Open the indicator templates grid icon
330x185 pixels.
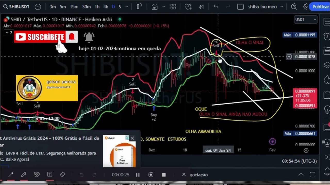tap(173, 7)
